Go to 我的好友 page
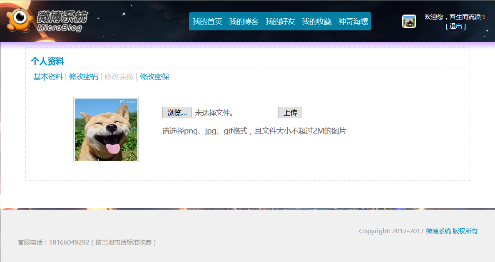The image size is (495, 262). tap(280, 22)
